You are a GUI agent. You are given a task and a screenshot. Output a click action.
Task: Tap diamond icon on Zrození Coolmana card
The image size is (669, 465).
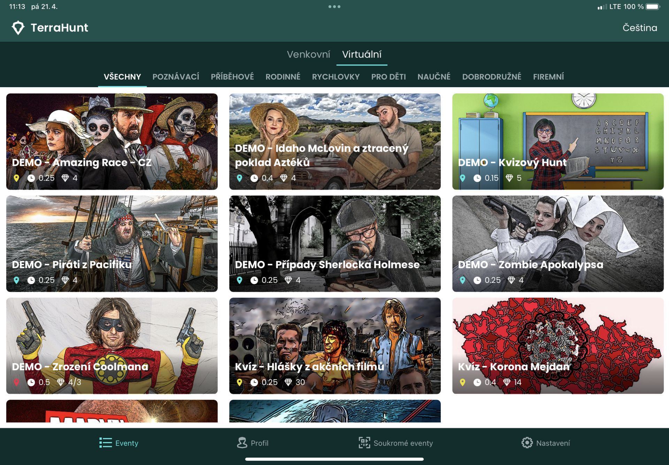[61, 382]
